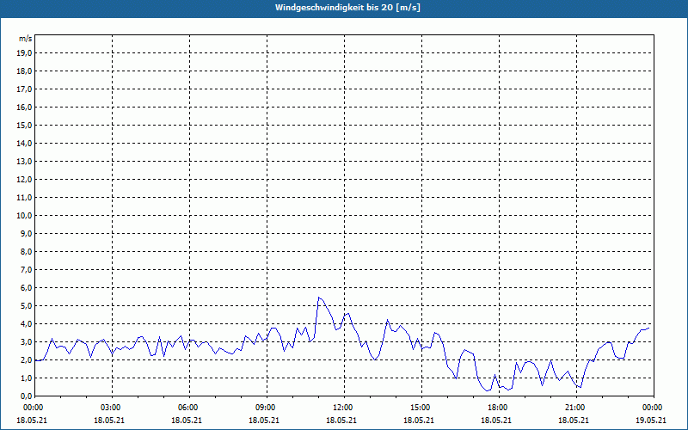Click the 18.05.21 date below 12:00
This screenshot has width=688, height=430.
pos(342,421)
